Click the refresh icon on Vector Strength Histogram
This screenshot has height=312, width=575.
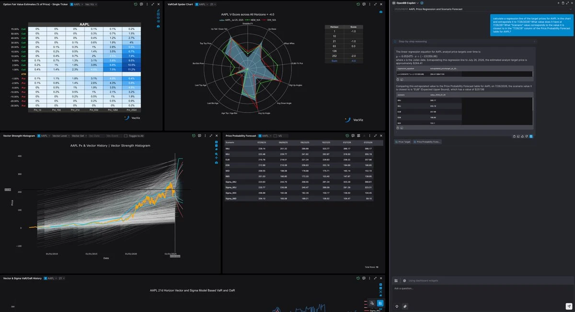pyautogui.click(x=194, y=136)
